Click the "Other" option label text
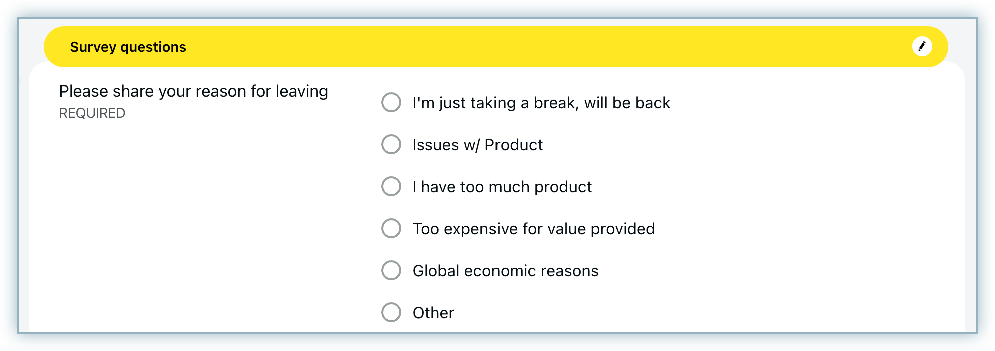This screenshot has height=351, width=995. point(433,313)
